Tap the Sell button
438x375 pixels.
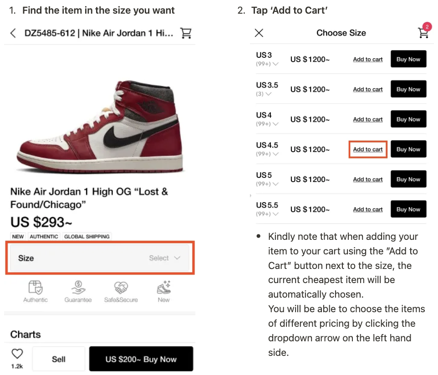59,359
